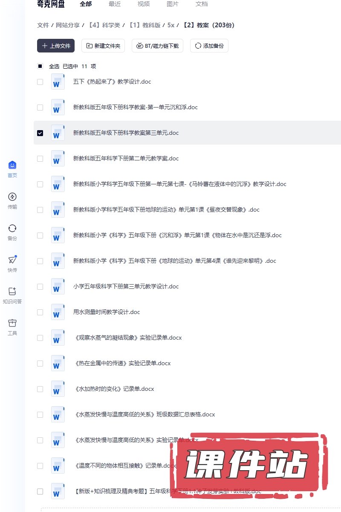
Task: Open the 快传 quick transfer icon
Action: pos(12,260)
